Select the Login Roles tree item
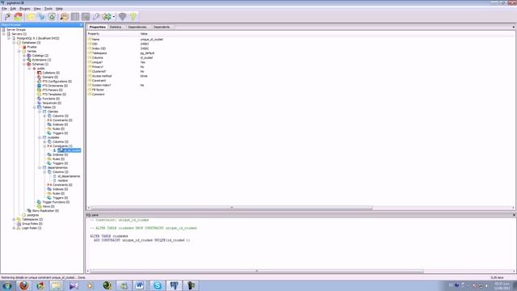Screen dimensions: 517x291 coord(32,228)
